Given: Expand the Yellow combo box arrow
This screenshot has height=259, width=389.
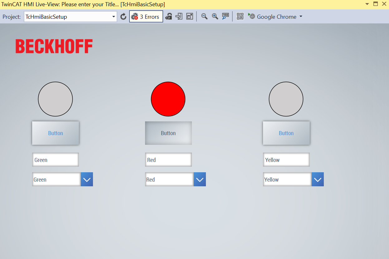Looking at the screenshot, I should (318, 179).
